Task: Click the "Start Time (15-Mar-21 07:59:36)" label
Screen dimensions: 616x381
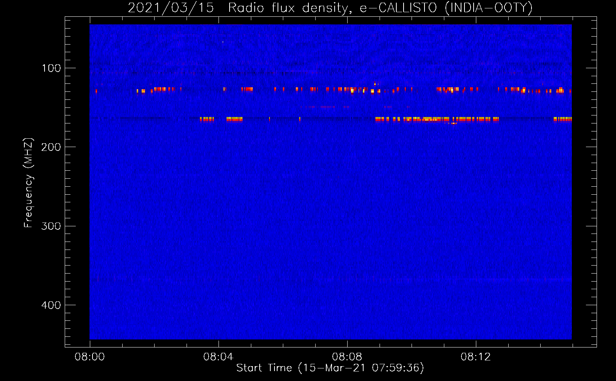Action: tap(330, 368)
